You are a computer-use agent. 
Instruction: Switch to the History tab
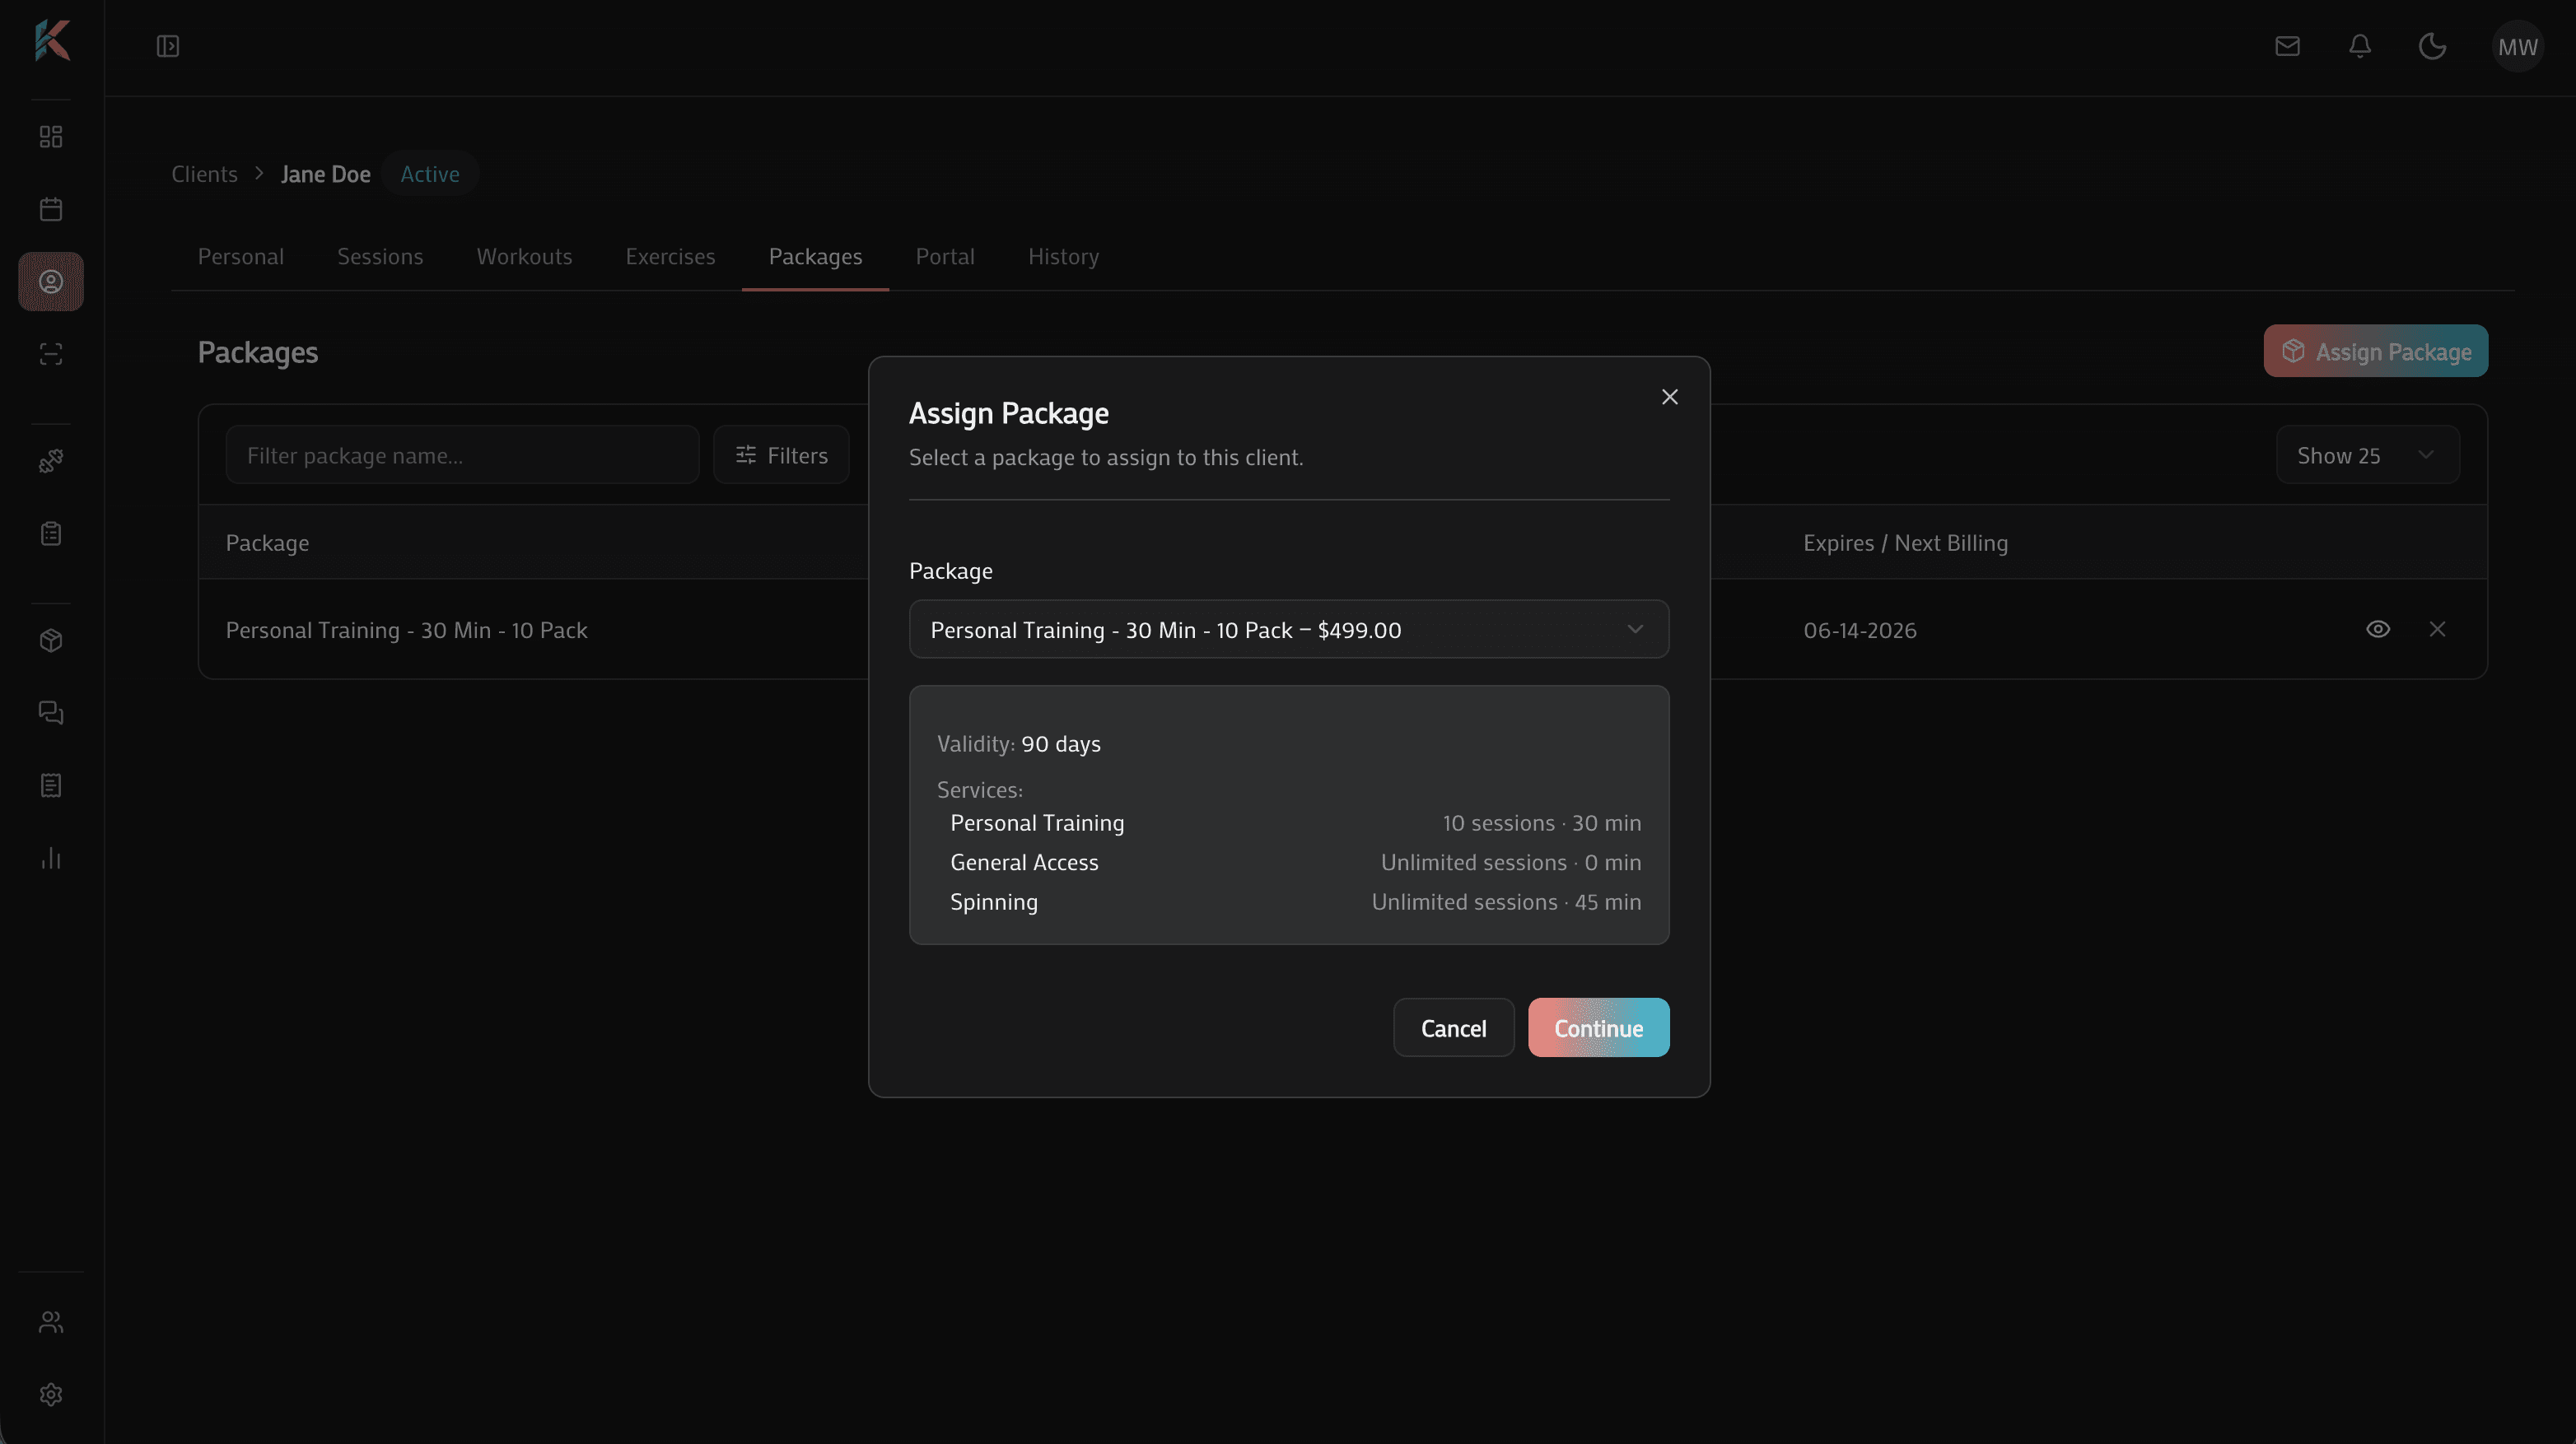(1063, 257)
